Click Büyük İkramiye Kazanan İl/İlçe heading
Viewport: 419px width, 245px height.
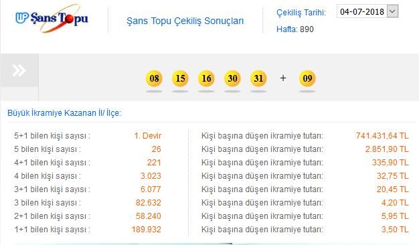(x=64, y=113)
